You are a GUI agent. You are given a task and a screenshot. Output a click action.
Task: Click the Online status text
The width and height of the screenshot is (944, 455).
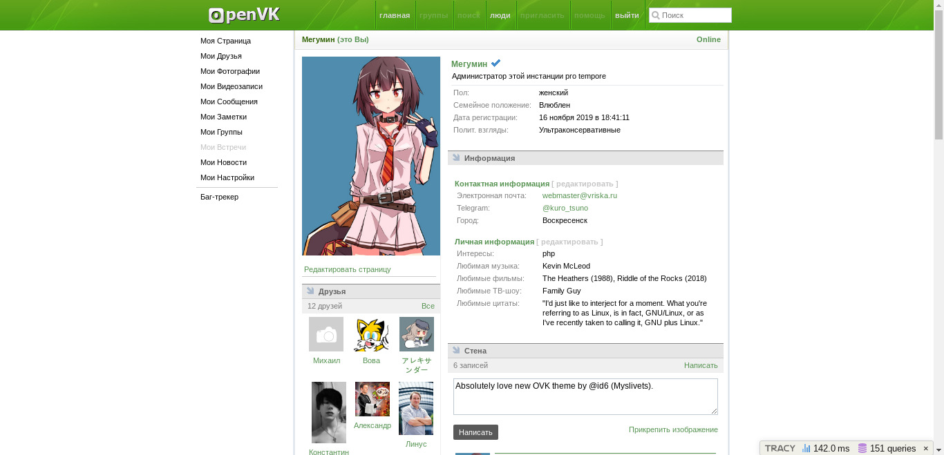tap(708, 39)
